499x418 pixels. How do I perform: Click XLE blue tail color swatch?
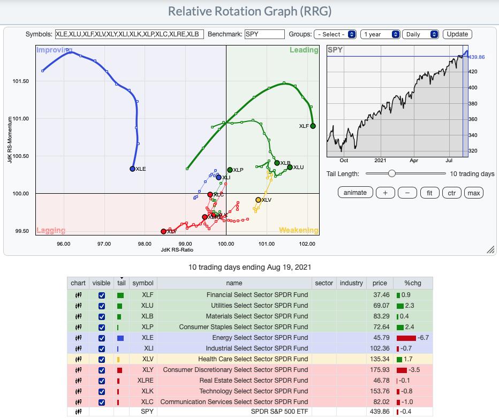coord(120,338)
